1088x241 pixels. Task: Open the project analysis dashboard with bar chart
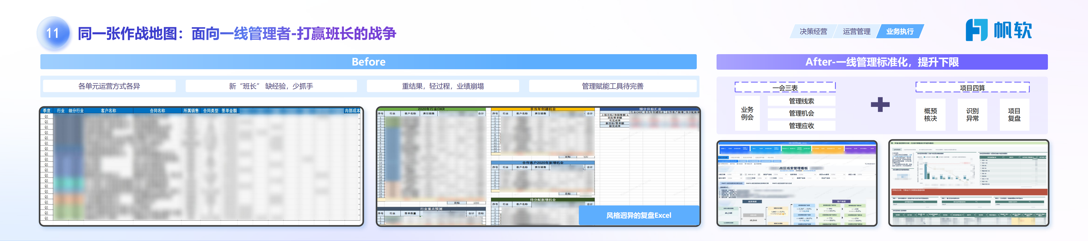pyautogui.click(x=968, y=183)
